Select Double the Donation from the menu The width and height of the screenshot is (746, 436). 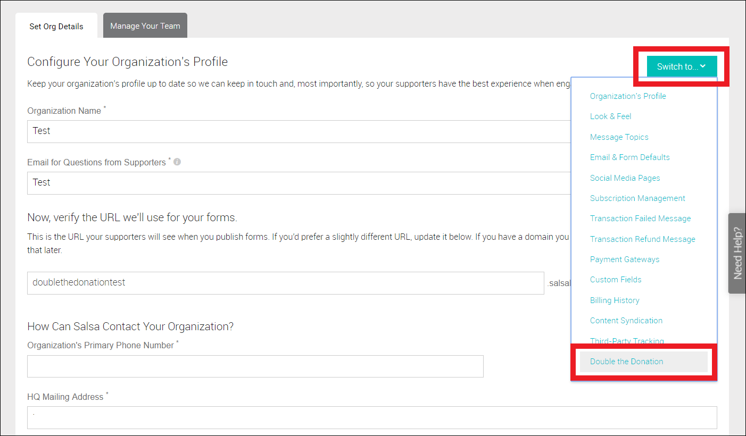[x=627, y=361]
